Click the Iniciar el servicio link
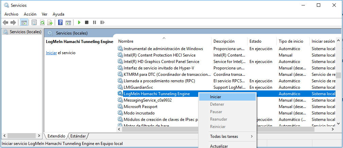Viewport: 343px width, 148px height. click(x=51, y=53)
